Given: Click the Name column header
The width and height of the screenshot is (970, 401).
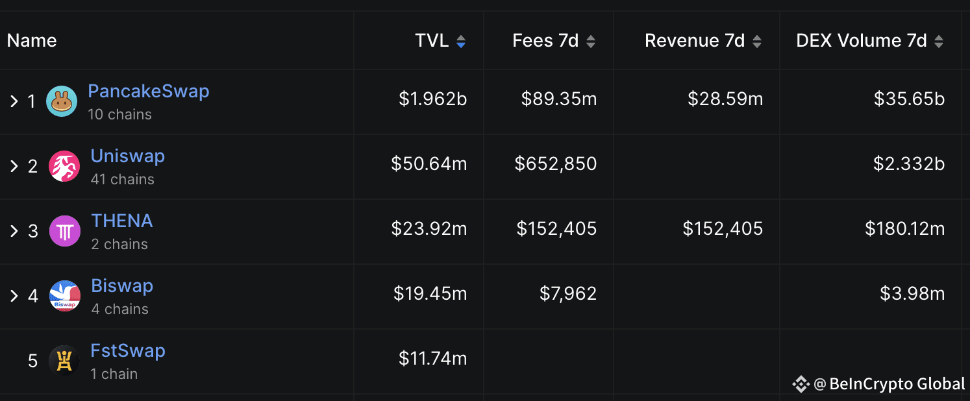Looking at the screenshot, I should click(x=32, y=41).
